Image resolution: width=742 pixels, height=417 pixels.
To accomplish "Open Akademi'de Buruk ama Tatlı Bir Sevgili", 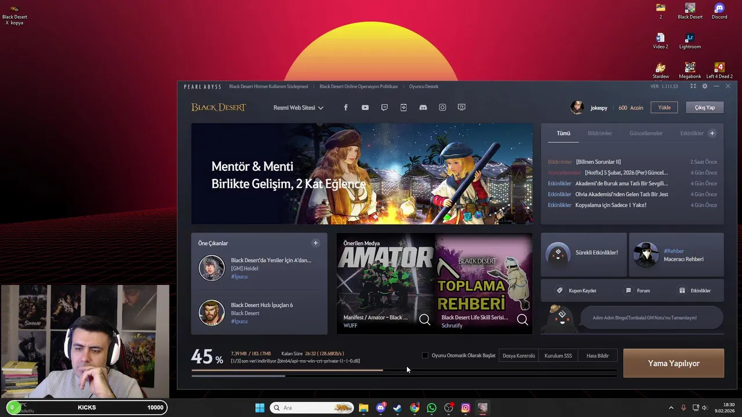I will (x=621, y=184).
